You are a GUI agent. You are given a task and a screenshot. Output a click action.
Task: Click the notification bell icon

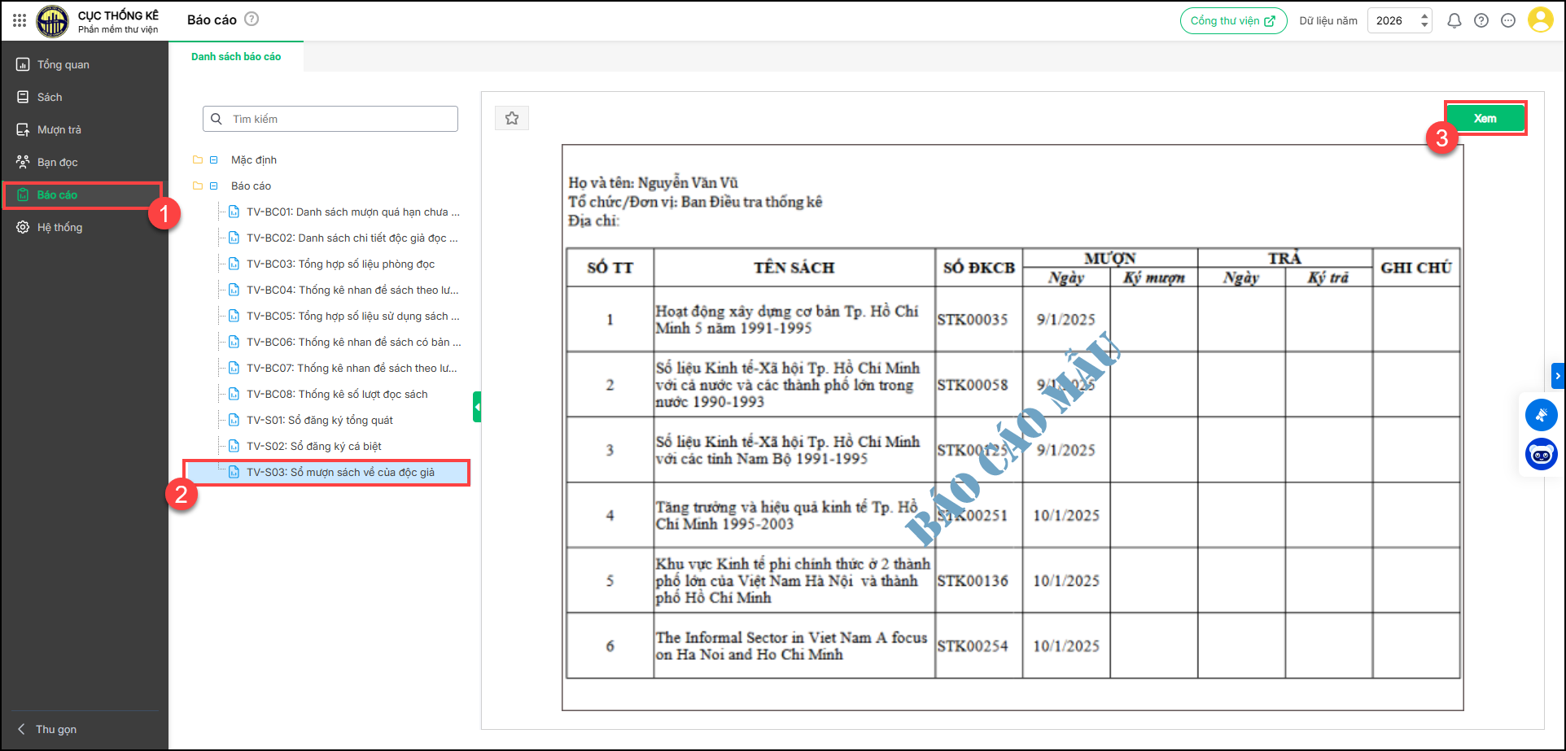click(1454, 21)
